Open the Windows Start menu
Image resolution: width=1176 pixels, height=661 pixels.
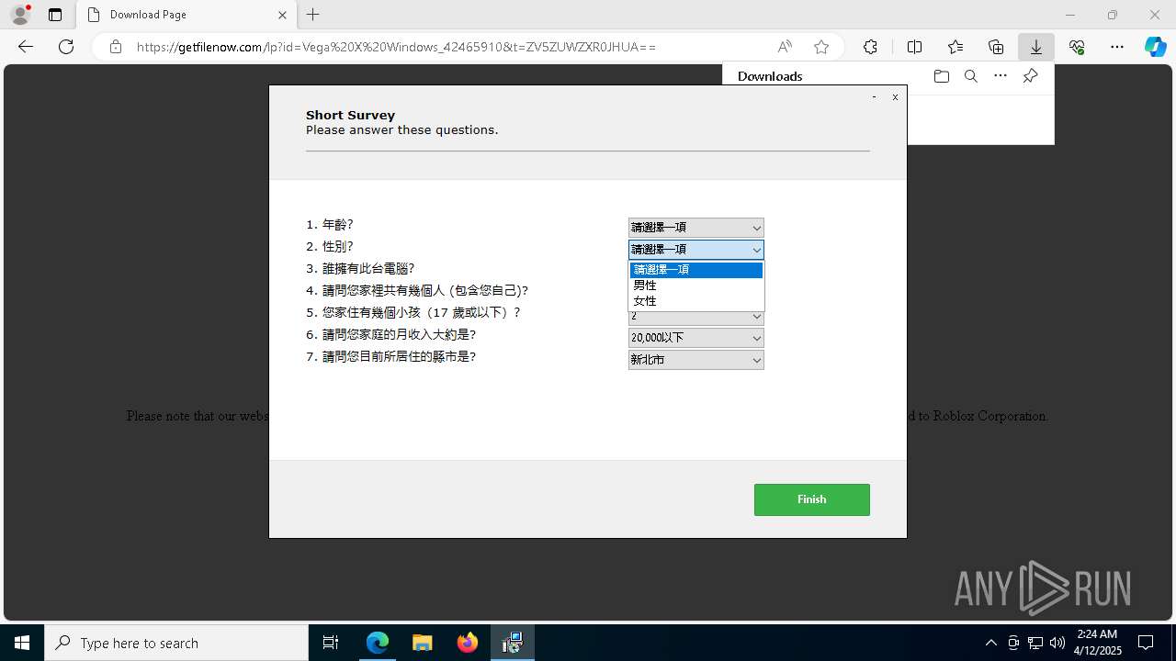pyautogui.click(x=22, y=643)
